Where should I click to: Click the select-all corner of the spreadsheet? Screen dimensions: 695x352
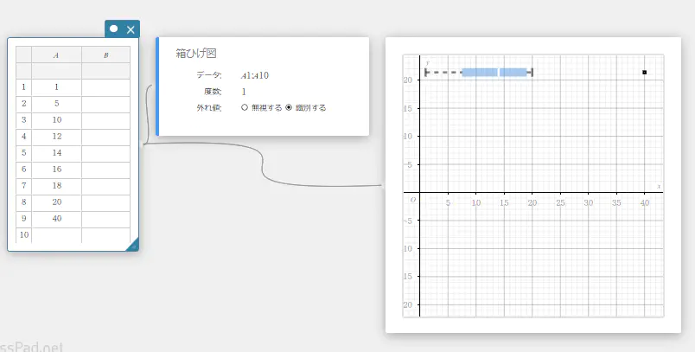(23, 54)
